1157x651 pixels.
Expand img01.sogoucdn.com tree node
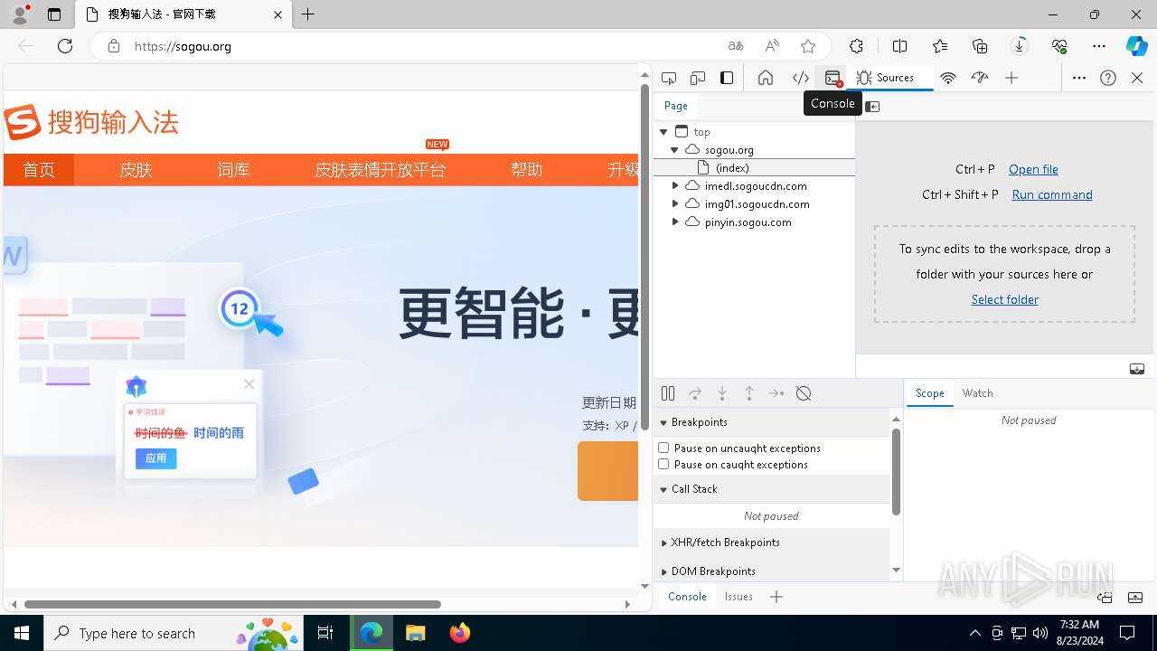[x=674, y=203]
